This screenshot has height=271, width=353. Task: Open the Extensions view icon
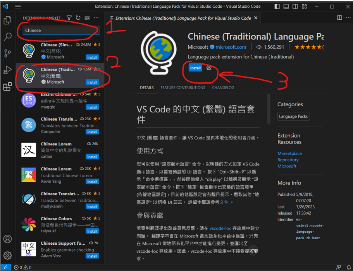[7, 87]
